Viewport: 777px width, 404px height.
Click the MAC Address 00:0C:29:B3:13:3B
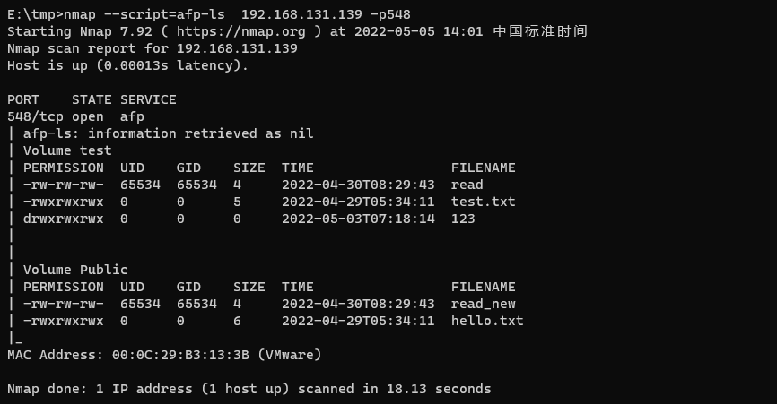click(x=180, y=355)
